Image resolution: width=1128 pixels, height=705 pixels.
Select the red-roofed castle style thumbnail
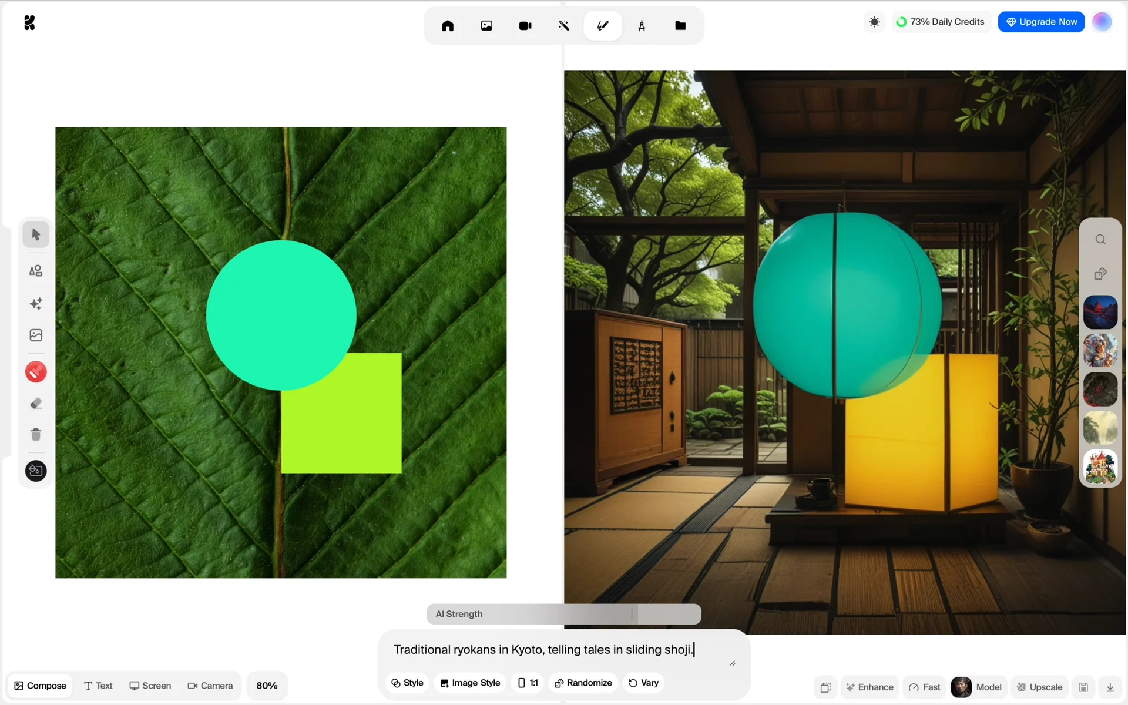[1100, 467]
